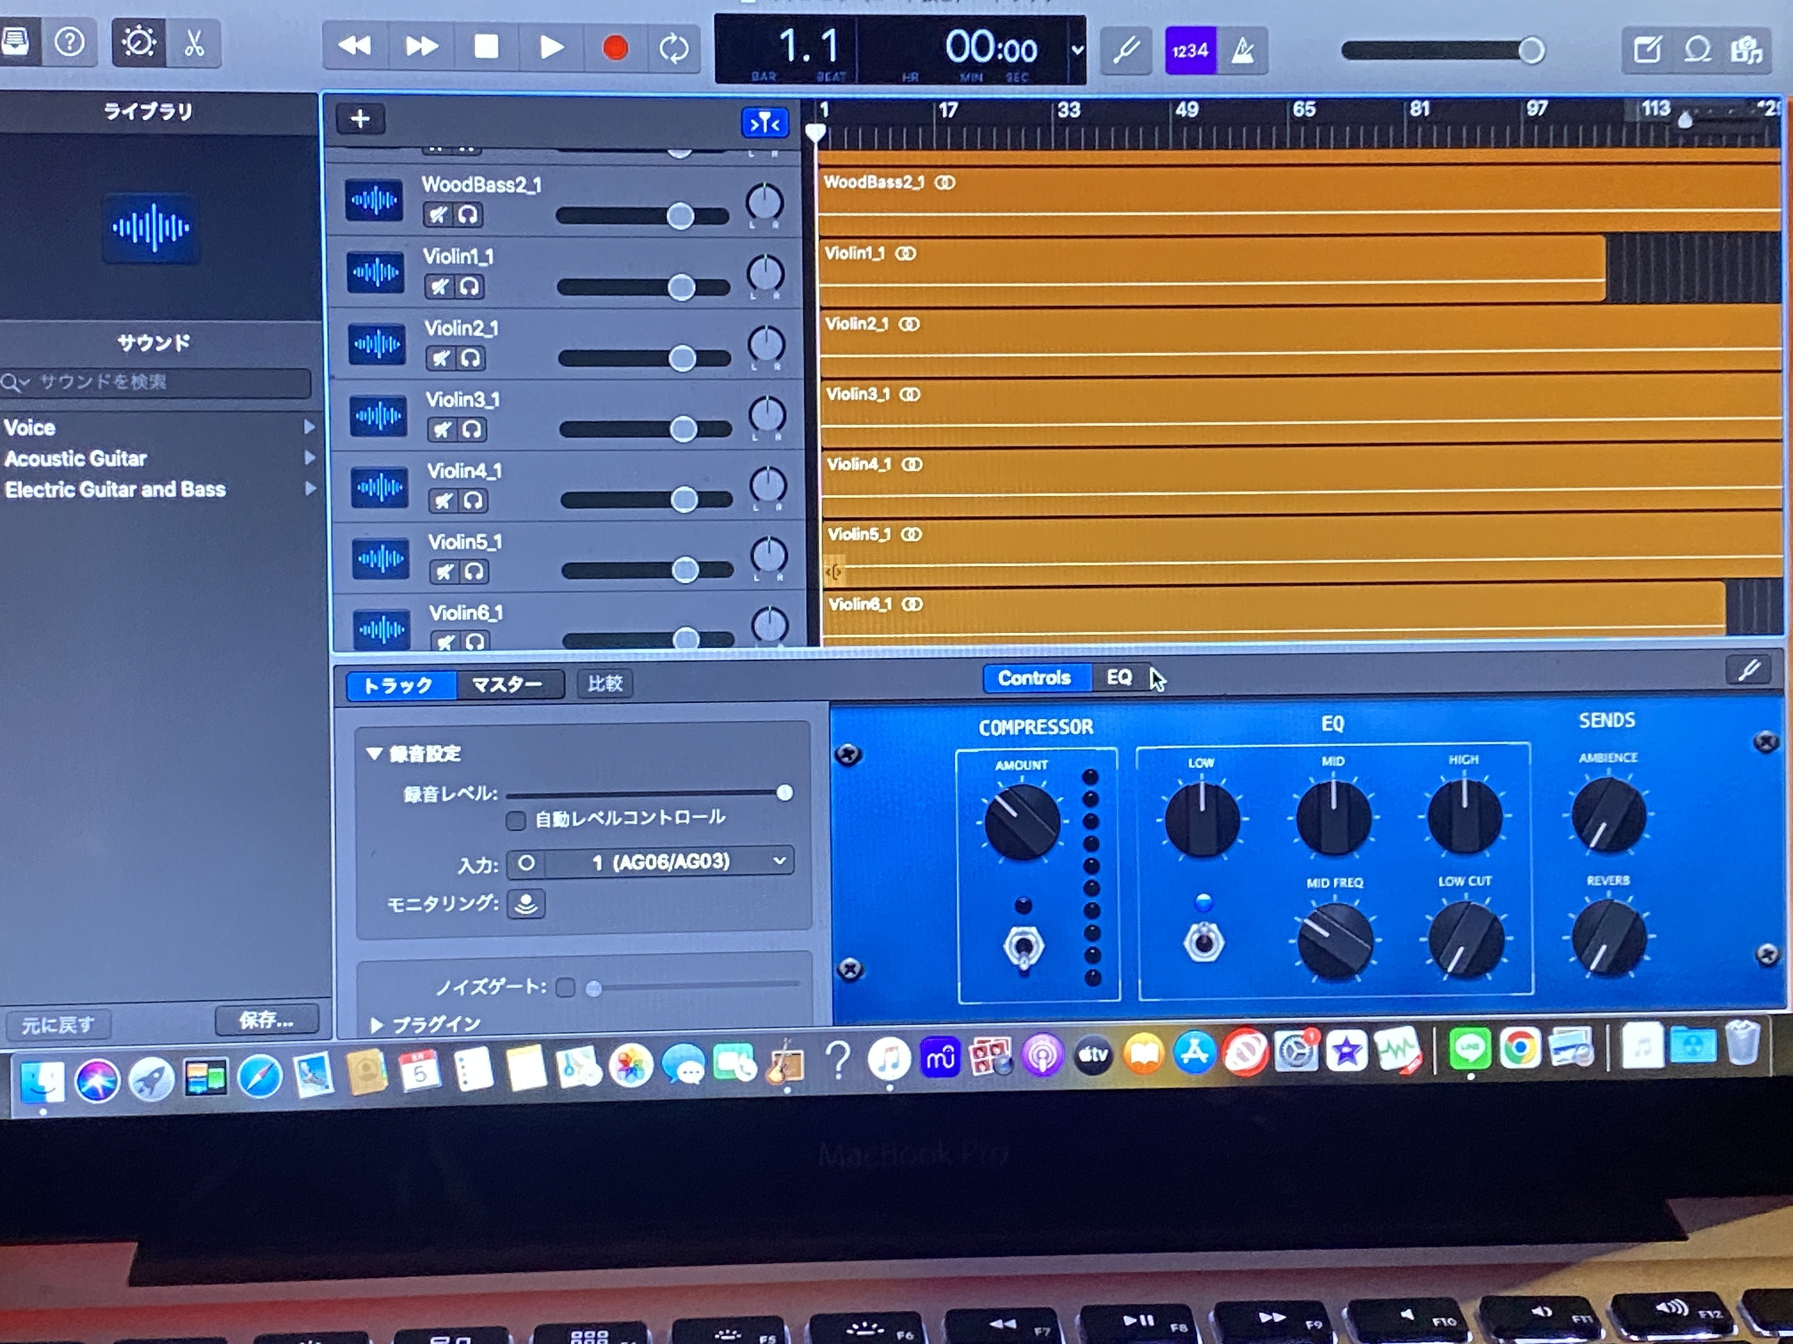Expand the plug-ins (プラグイン) section
The width and height of the screenshot is (1793, 1344).
[x=376, y=1025]
